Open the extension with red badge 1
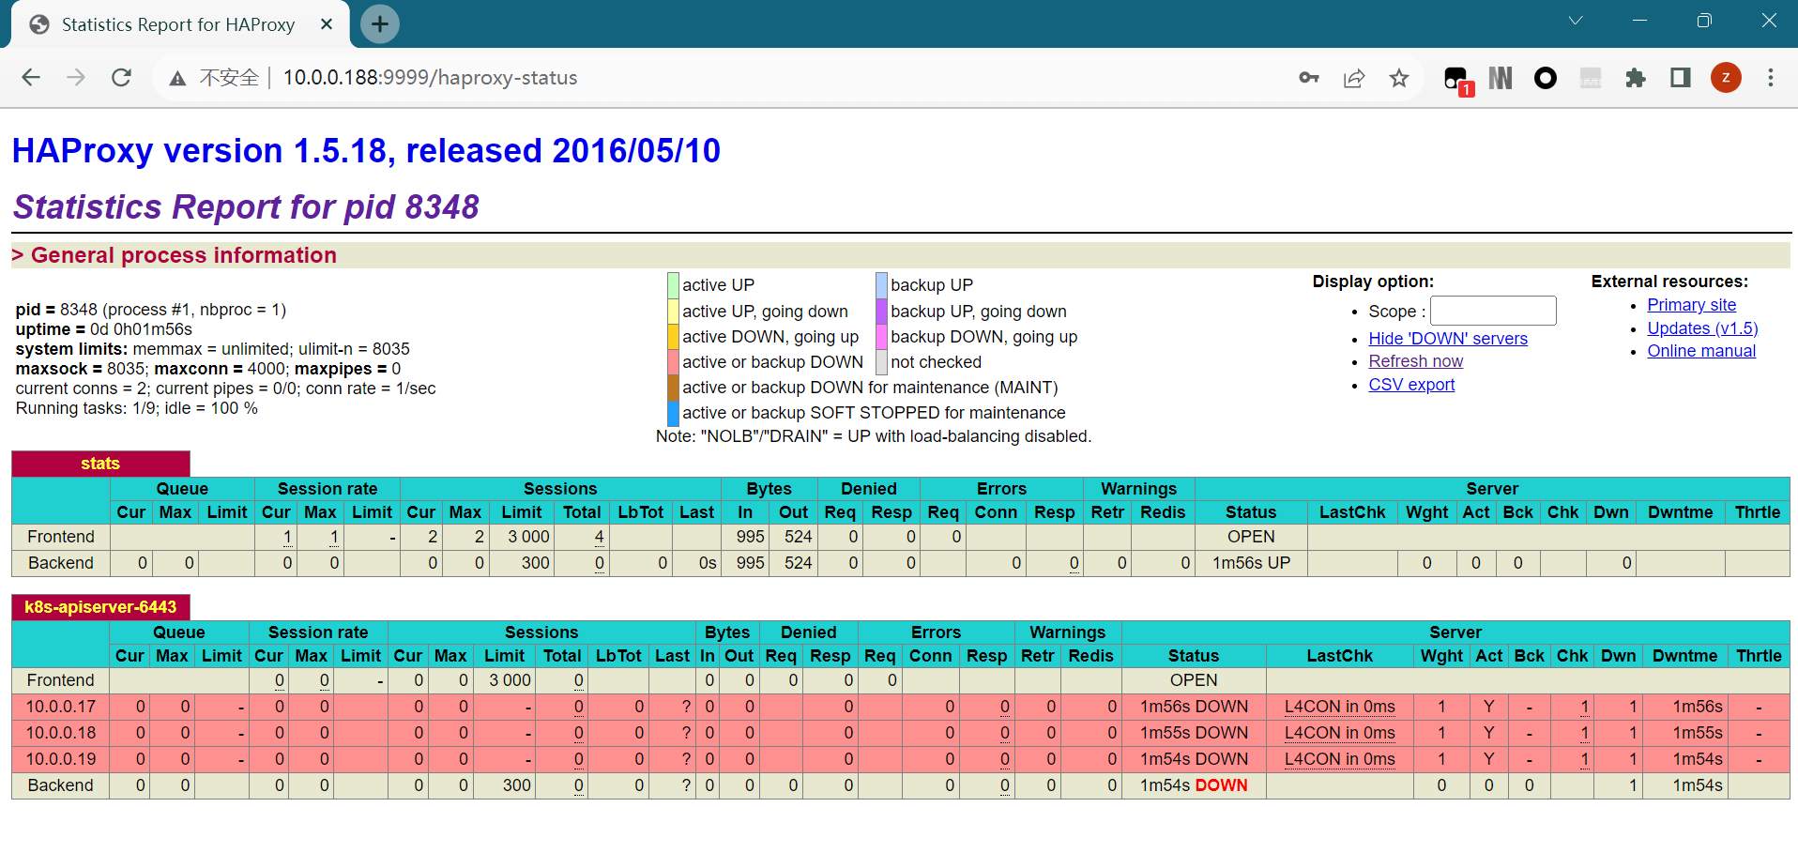 click(x=1457, y=80)
